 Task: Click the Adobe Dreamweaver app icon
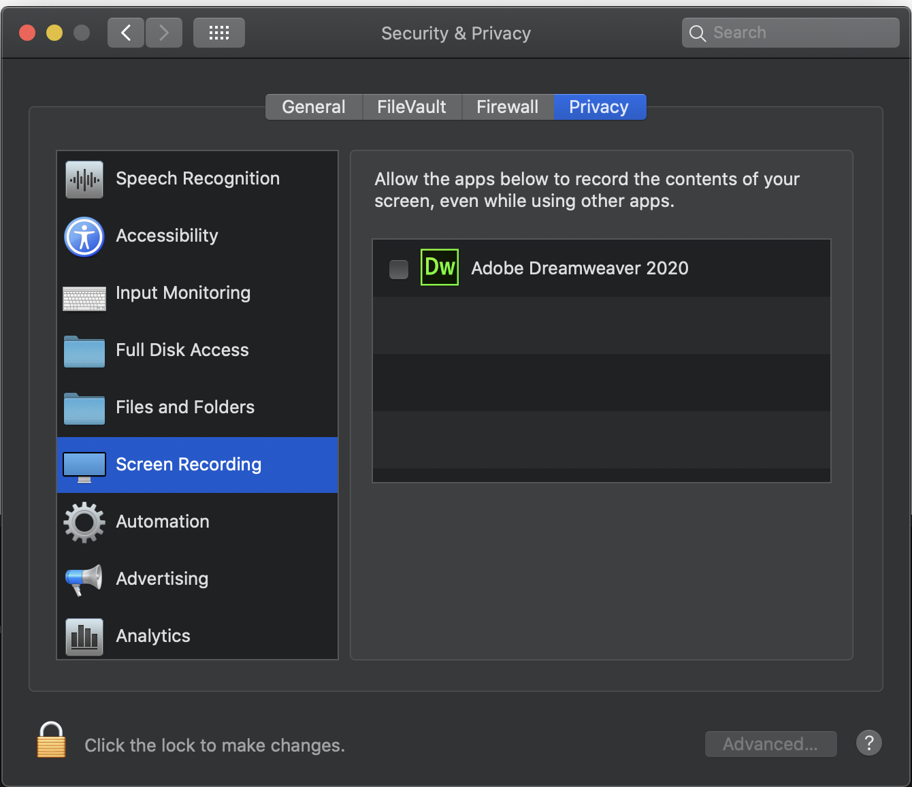440,267
